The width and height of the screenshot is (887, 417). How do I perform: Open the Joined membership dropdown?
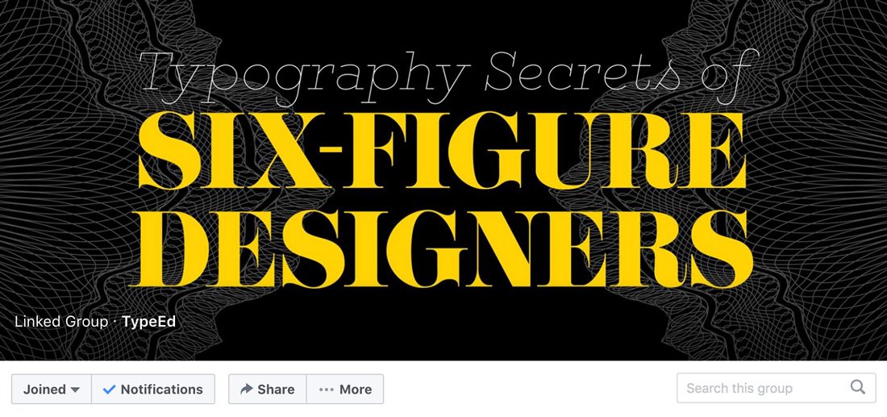point(52,390)
